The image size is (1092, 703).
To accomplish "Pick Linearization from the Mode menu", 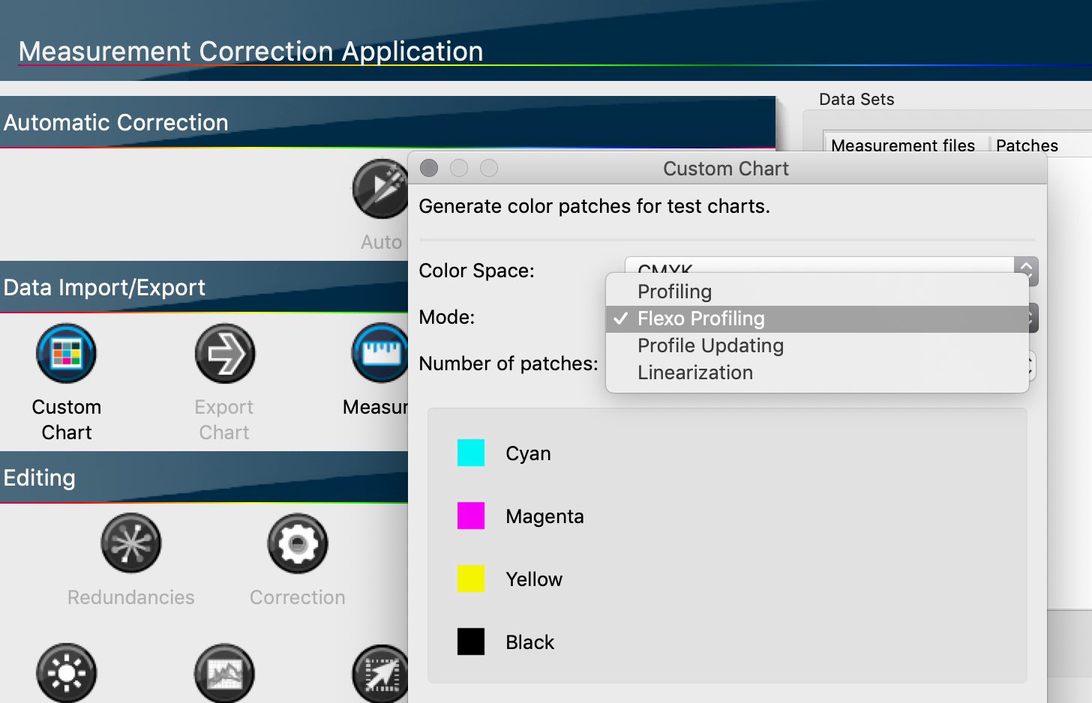I will (x=817, y=372).
